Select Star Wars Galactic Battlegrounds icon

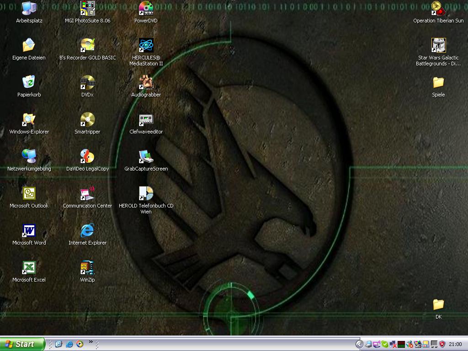pyautogui.click(x=438, y=45)
